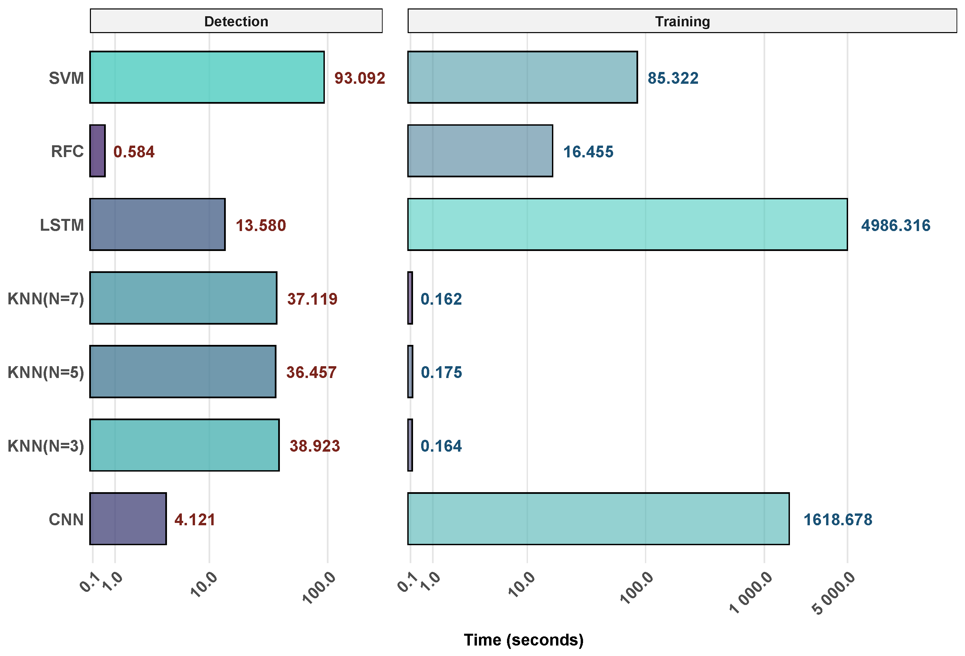Click the KNN(N=5) row label

pos(46,372)
